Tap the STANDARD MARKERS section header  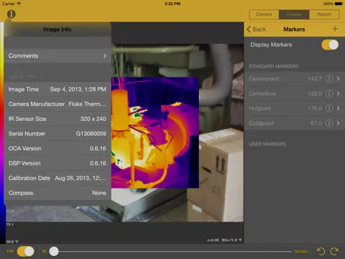tap(273, 66)
